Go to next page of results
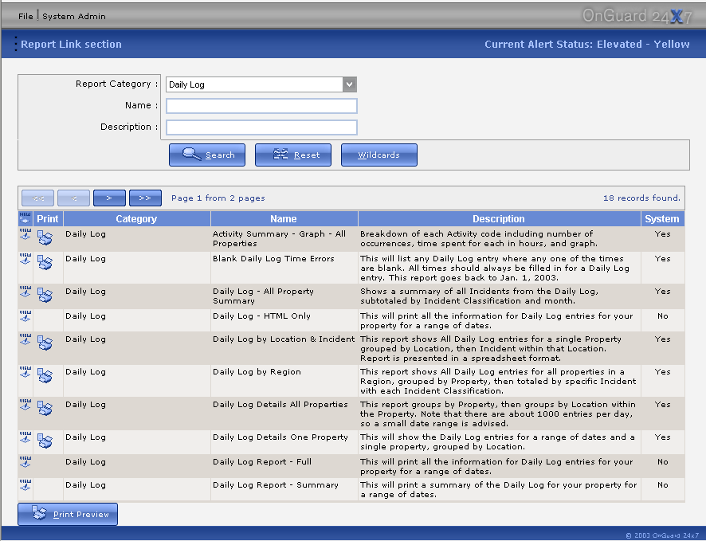This screenshot has width=706, height=541. [x=109, y=198]
